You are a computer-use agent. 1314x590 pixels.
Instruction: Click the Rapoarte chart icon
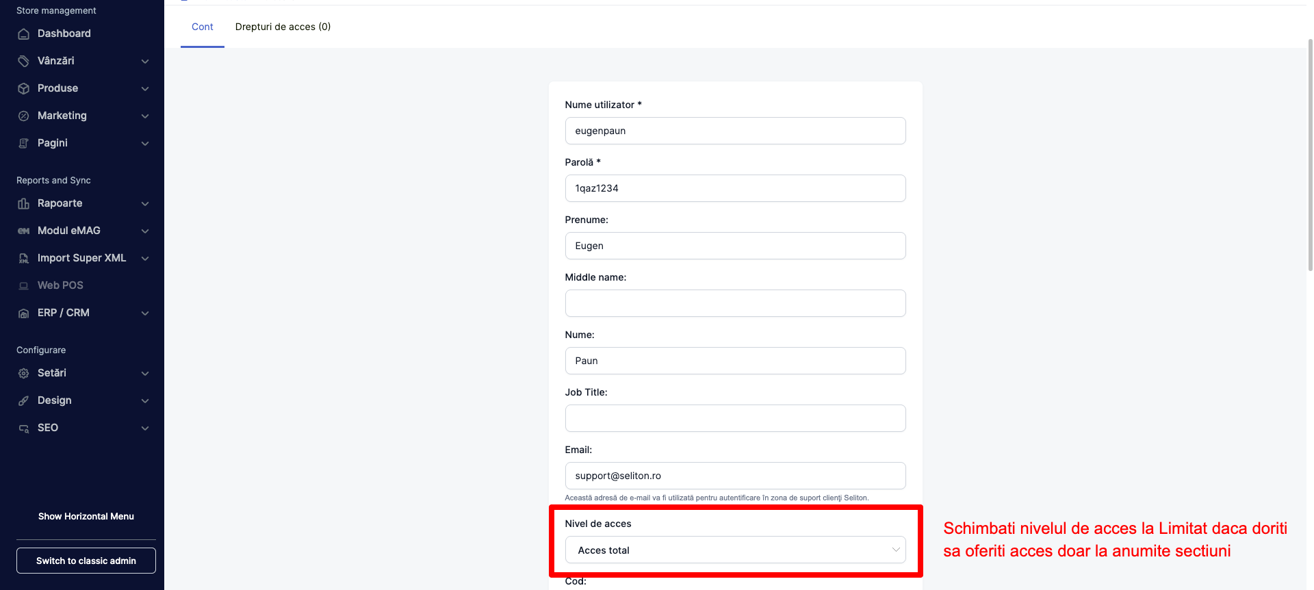24,204
